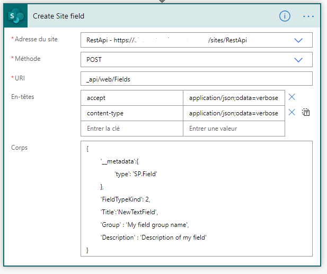Click the Méthode label

pos(28,59)
